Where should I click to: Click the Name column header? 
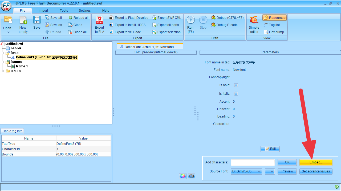(29, 138)
